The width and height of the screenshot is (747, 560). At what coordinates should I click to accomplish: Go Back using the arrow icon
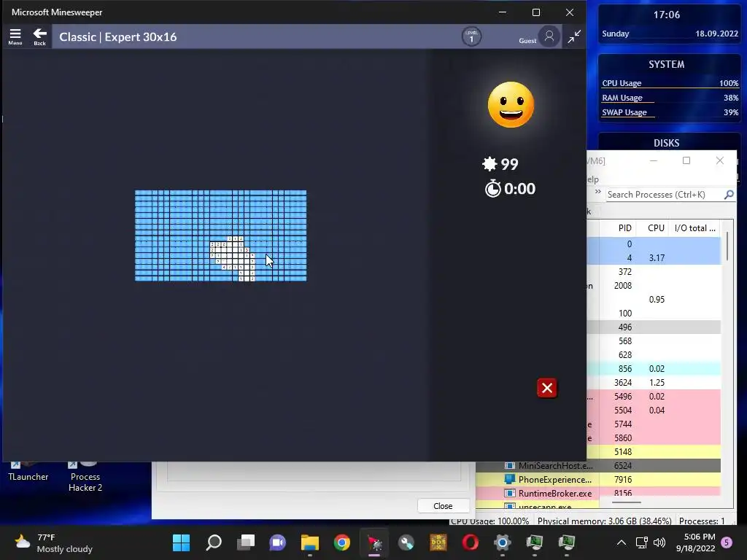tap(40, 36)
